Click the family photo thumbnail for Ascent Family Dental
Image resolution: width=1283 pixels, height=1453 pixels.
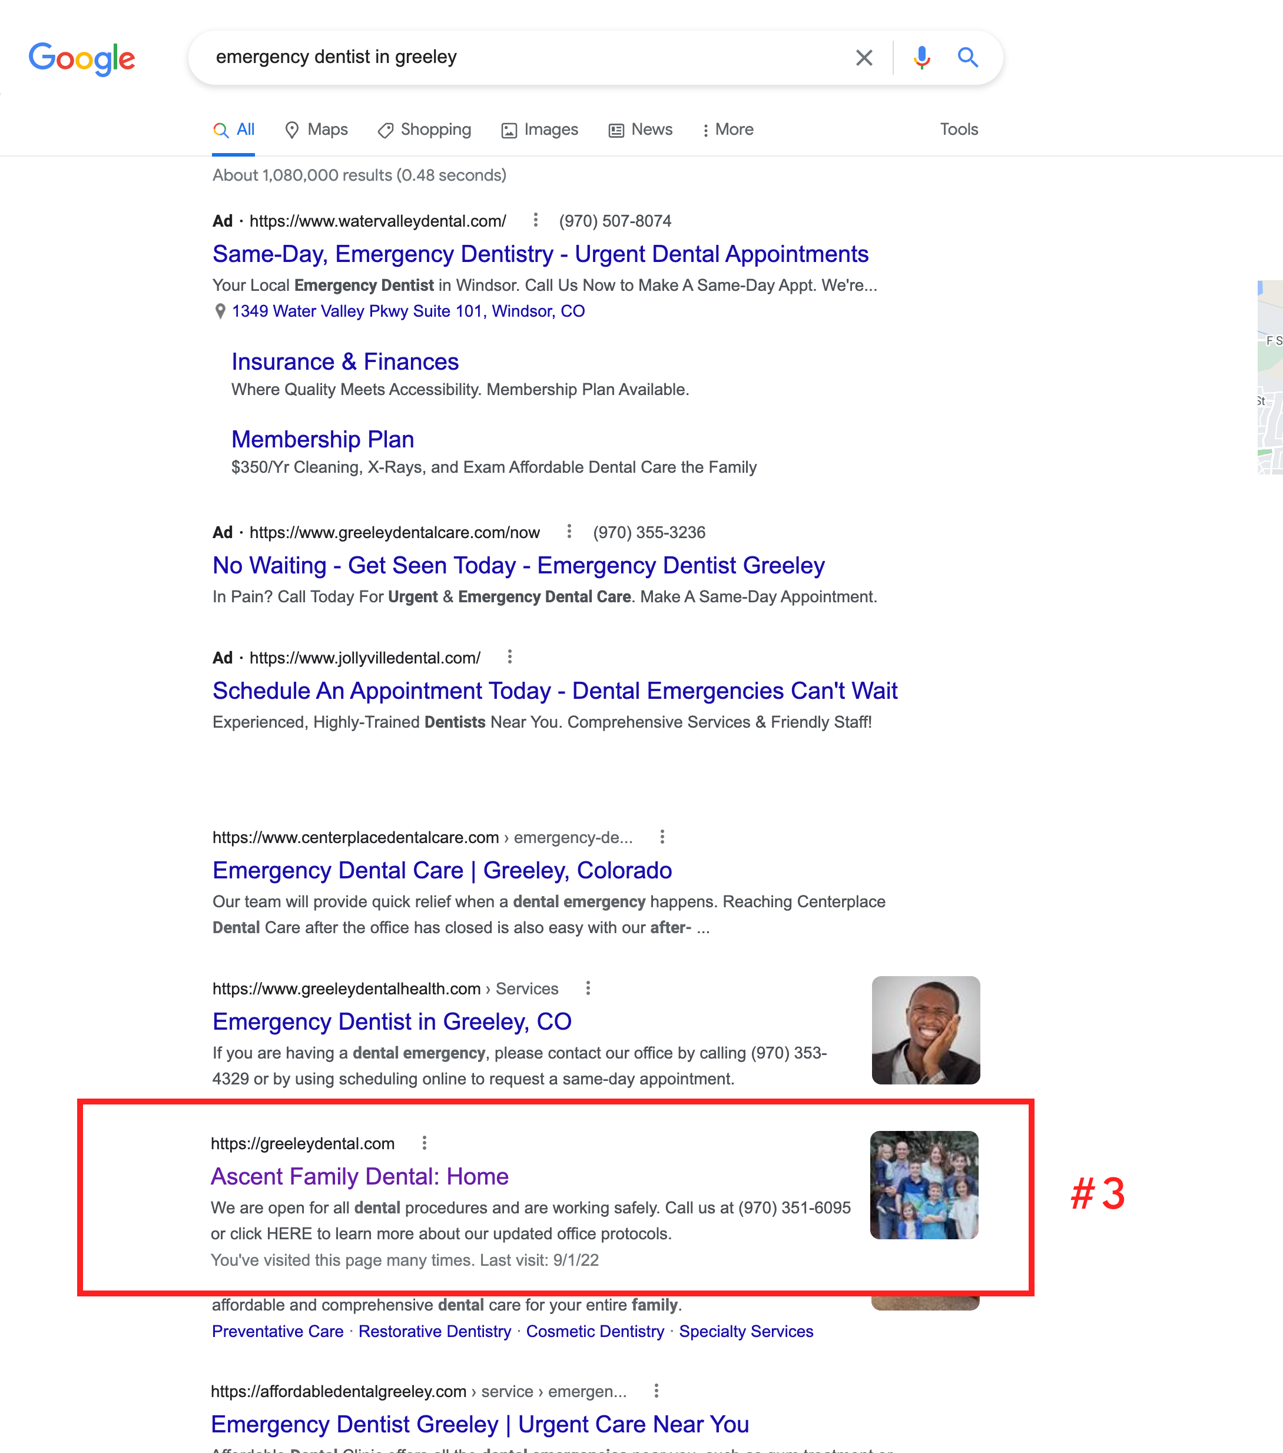[x=924, y=1185]
